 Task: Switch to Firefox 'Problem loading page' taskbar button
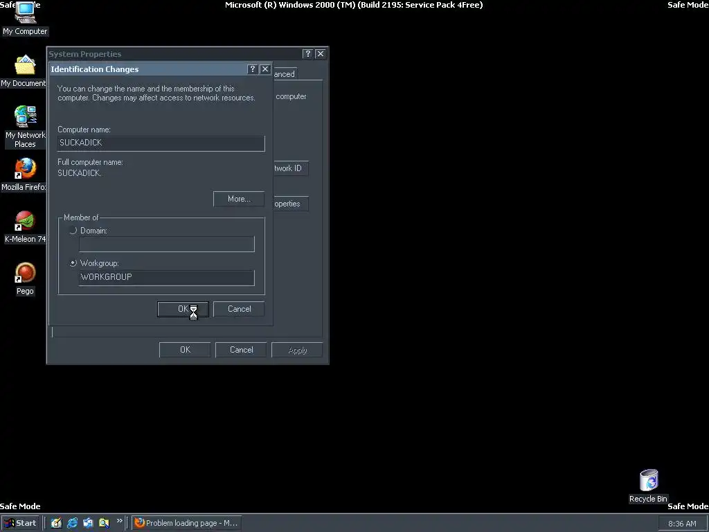[x=186, y=523]
